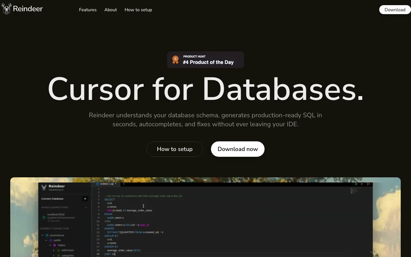Go to the About nav link
Image resolution: width=411 pixels, height=257 pixels.
tap(110, 10)
